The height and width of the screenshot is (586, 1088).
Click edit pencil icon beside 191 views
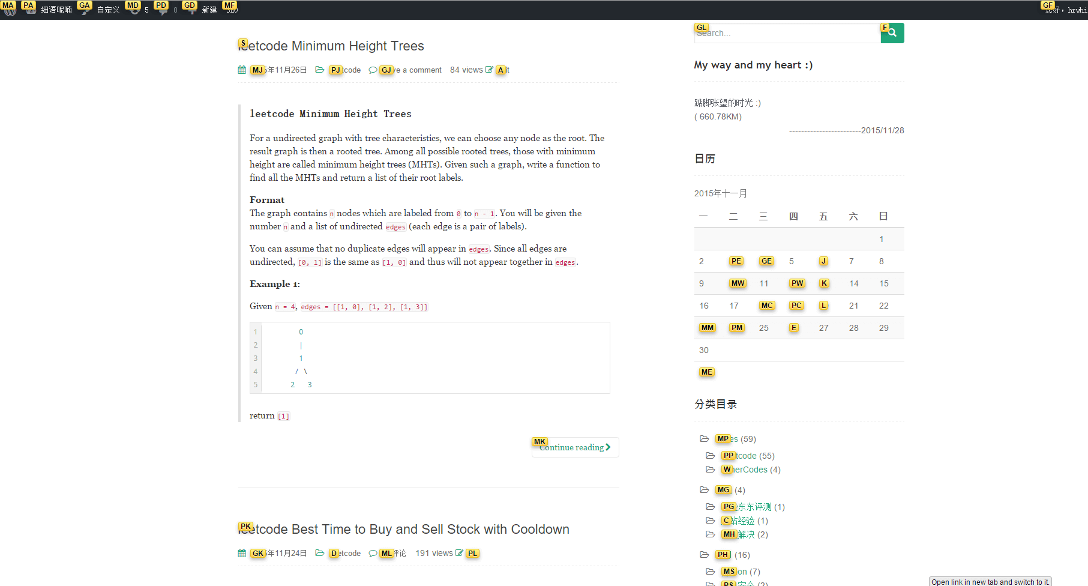[x=459, y=553]
